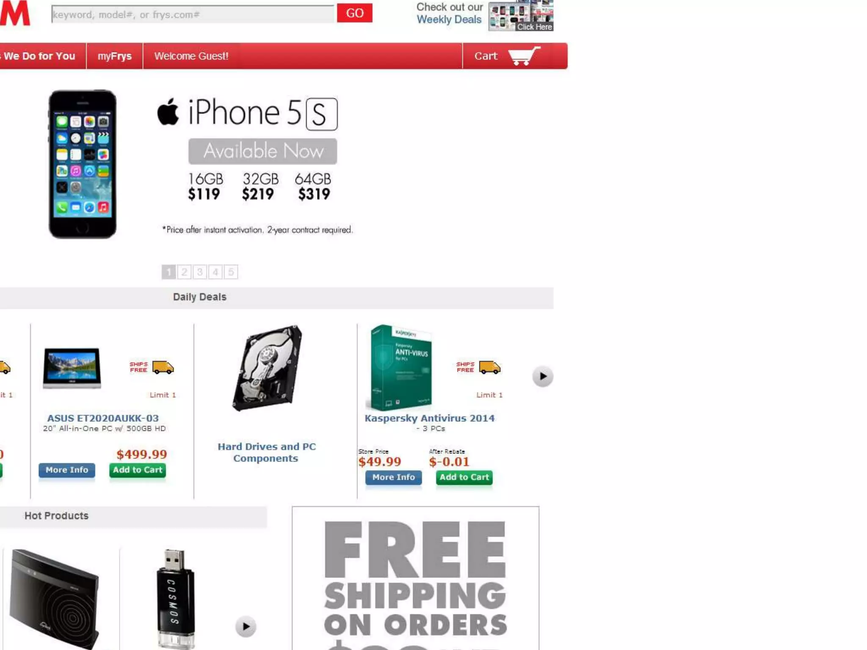Viewport: 867px width, 650px height.
Task: Open the ASUS all-in-one PC image
Action: coord(72,368)
